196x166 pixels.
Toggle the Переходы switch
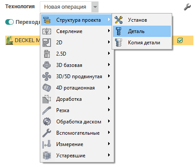10,22
